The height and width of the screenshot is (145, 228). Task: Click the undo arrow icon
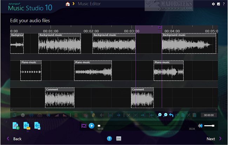click(x=171, y=115)
